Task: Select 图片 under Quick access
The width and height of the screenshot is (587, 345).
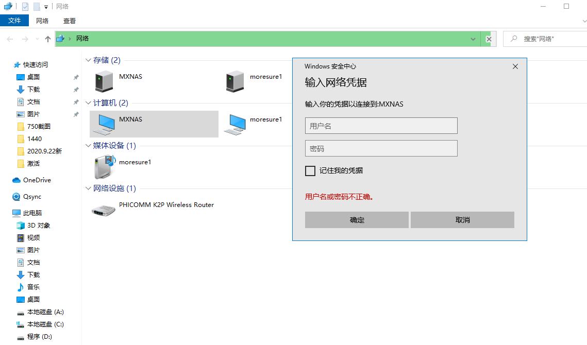Action: point(33,114)
